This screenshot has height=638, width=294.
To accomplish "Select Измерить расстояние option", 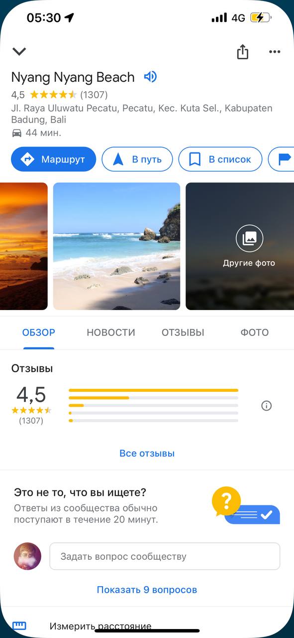I will [100, 626].
